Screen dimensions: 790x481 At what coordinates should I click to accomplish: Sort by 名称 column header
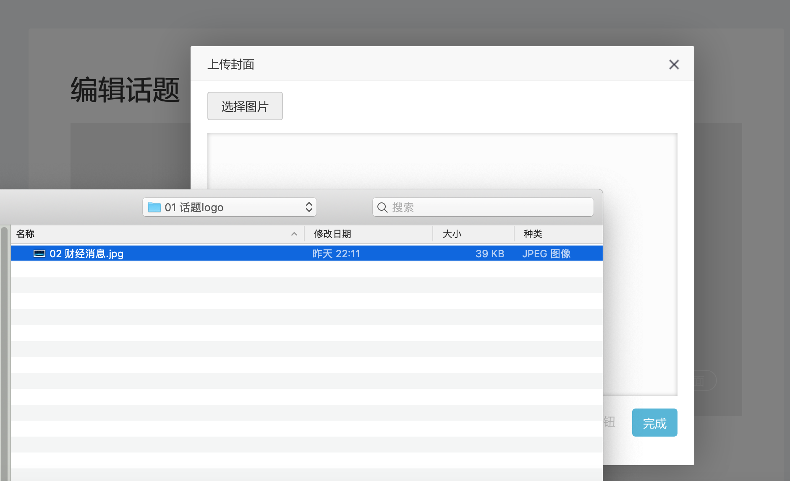point(157,234)
